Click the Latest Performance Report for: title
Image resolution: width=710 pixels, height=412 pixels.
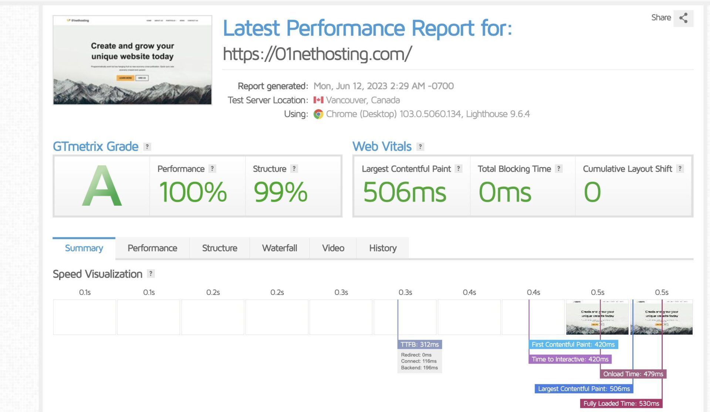(x=367, y=28)
